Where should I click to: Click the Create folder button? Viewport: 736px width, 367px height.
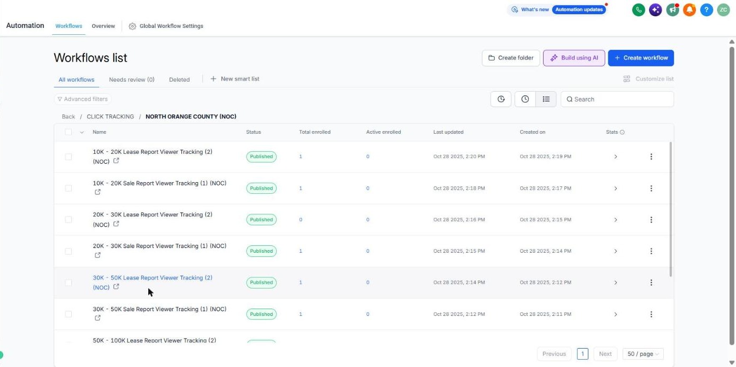[x=510, y=58]
